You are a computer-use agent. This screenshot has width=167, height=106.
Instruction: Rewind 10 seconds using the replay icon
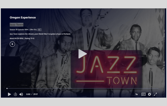(x=15, y=94)
